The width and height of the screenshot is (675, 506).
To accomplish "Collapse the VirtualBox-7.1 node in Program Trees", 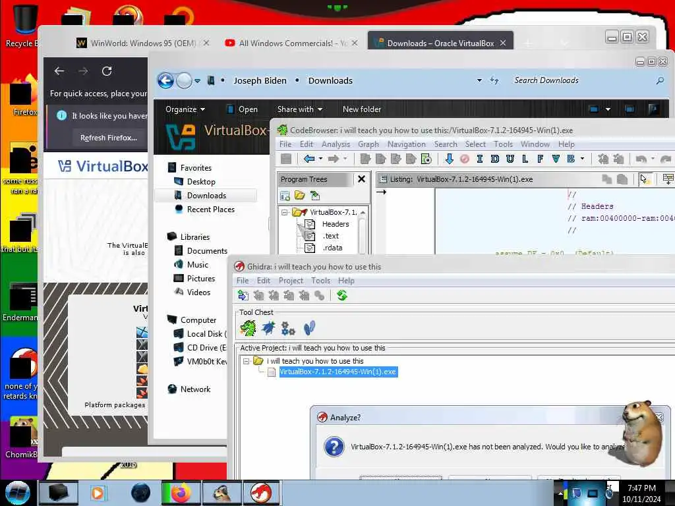I will 284,212.
